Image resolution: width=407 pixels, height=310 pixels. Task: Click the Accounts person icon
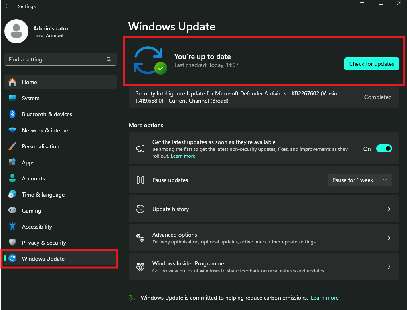click(12, 178)
